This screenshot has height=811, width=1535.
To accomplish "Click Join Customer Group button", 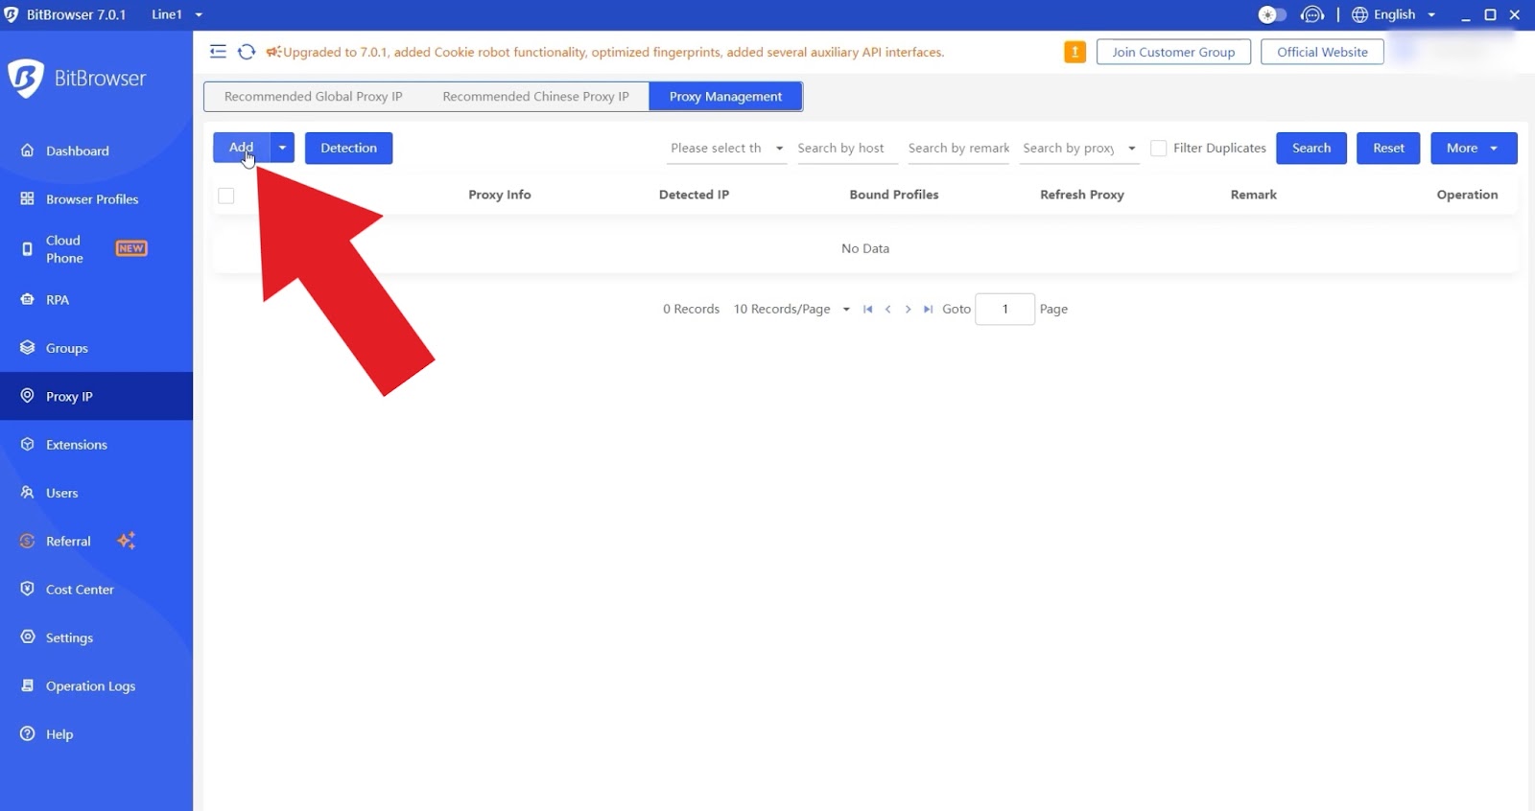I will pyautogui.click(x=1173, y=52).
